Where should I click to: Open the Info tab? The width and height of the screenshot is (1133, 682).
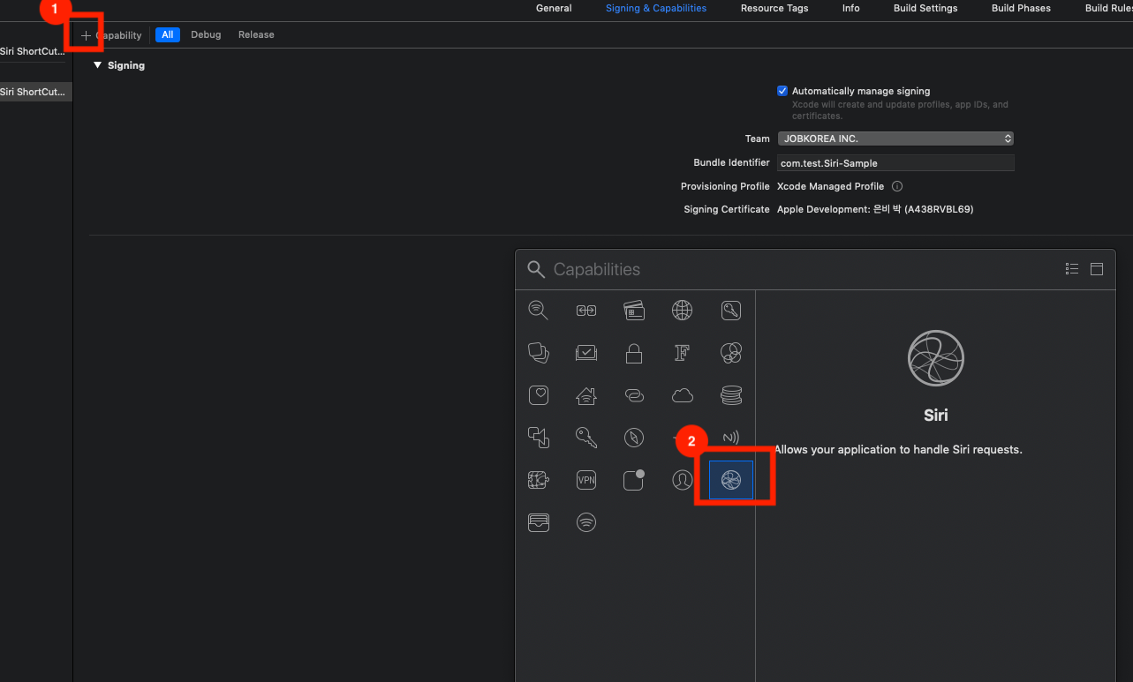(x=850, y=8)
